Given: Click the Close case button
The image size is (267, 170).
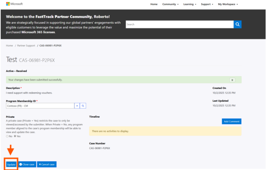Looking at the screenshot, I should (x=27, y=164).
